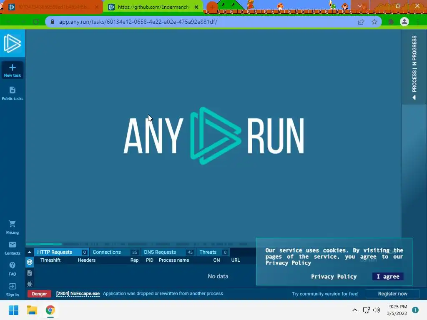Switch to the HTTP Requests tab

pyautogui.click(x=62, y=252)
